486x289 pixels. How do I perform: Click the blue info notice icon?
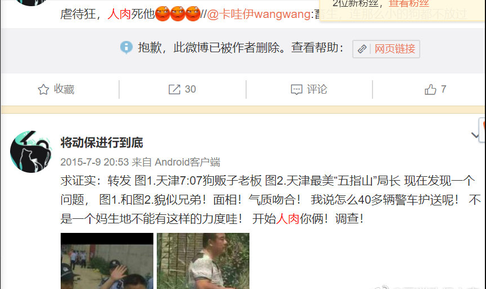(126, 47)
